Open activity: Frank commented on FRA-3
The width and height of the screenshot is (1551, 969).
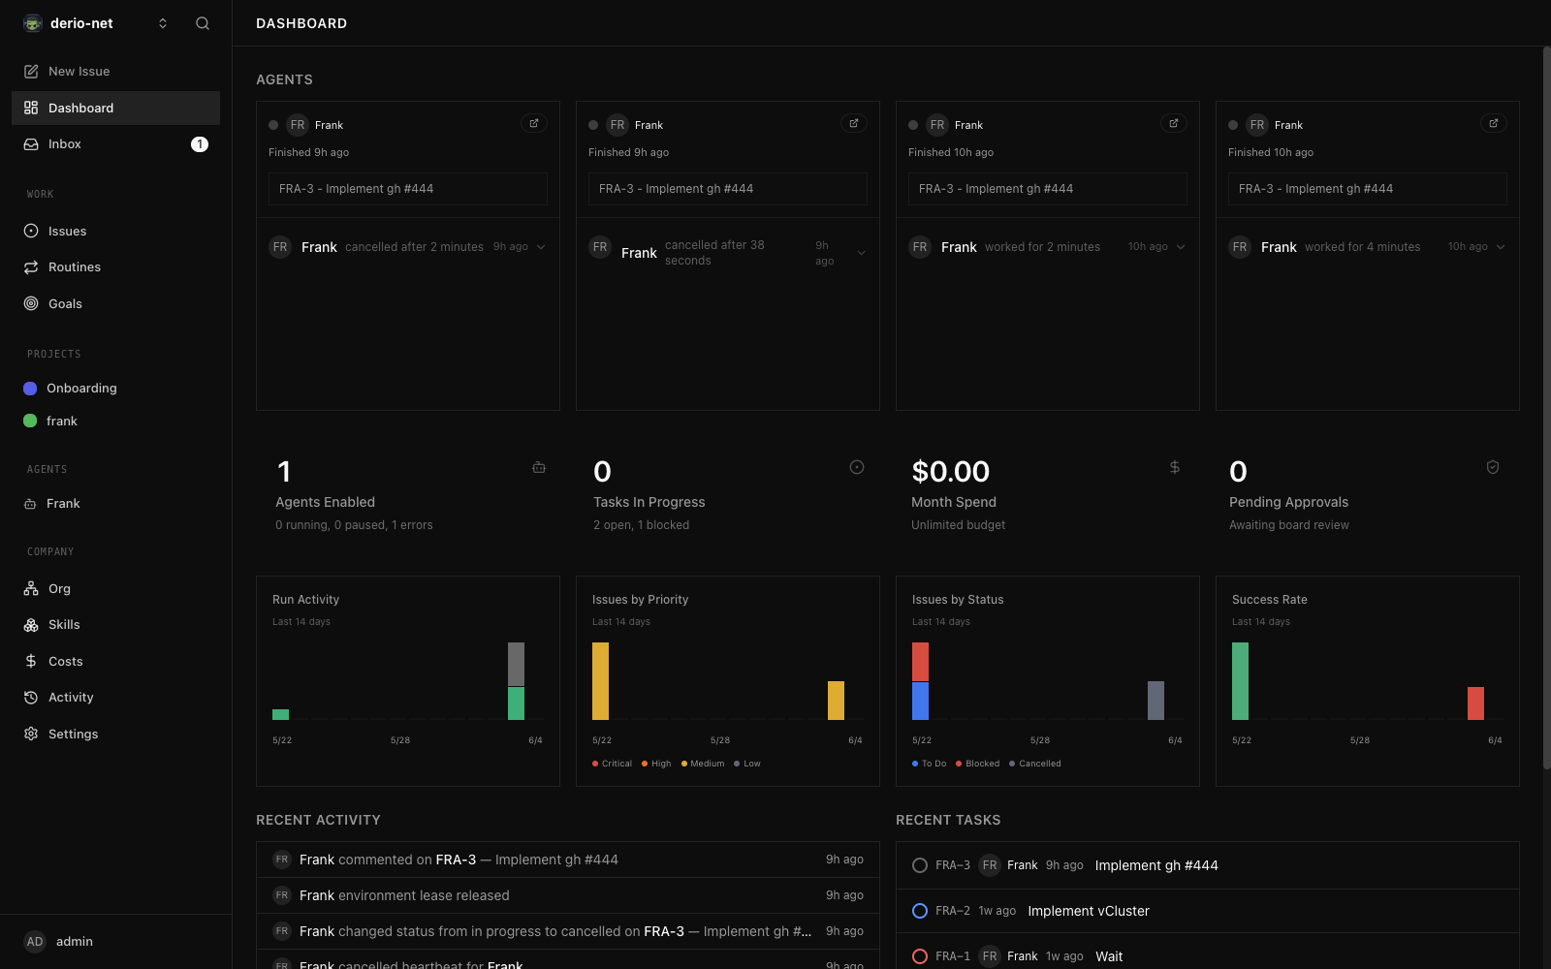point(567,860)
